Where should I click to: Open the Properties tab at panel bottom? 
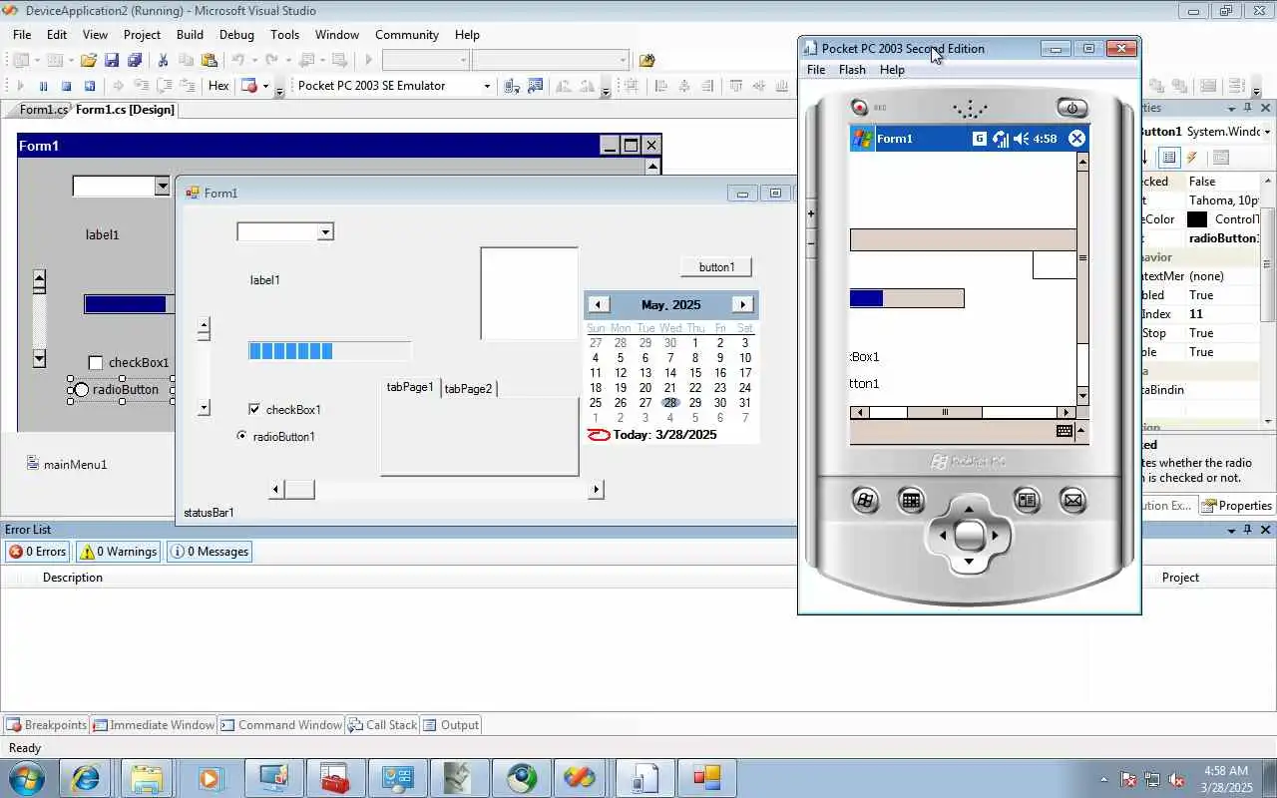(1237, 506)
